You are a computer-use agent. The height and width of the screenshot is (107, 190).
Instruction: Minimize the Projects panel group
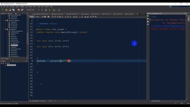pos(27,14)
